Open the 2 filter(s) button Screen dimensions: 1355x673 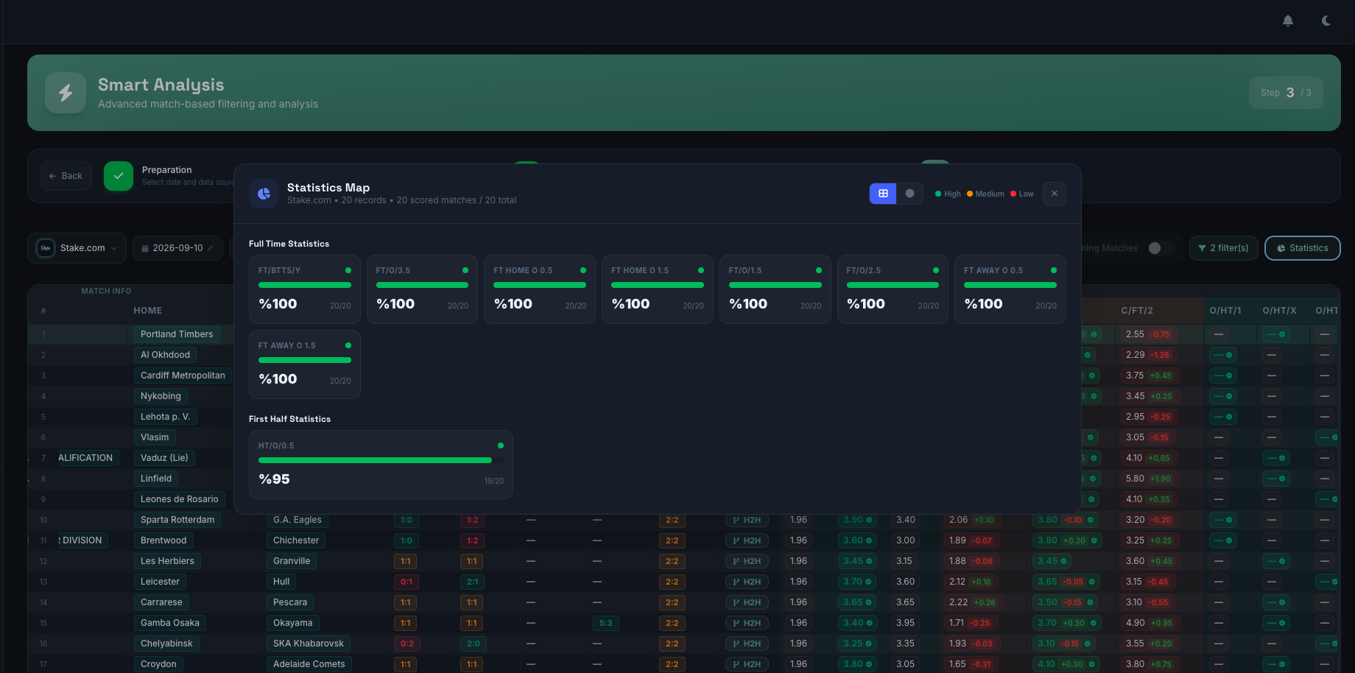1223,248
